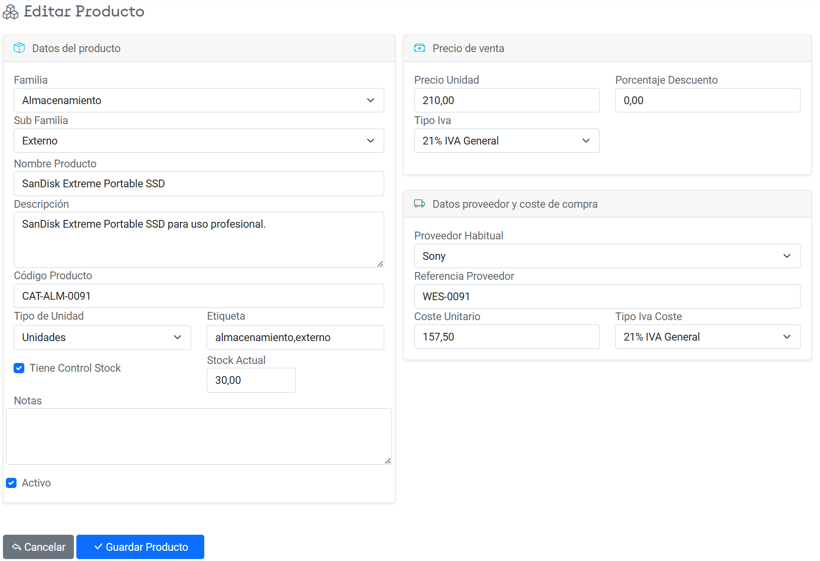820x561 pixels.
Task: Click the Activo label text
Action: pyautogui.click(x=36, y=483)
